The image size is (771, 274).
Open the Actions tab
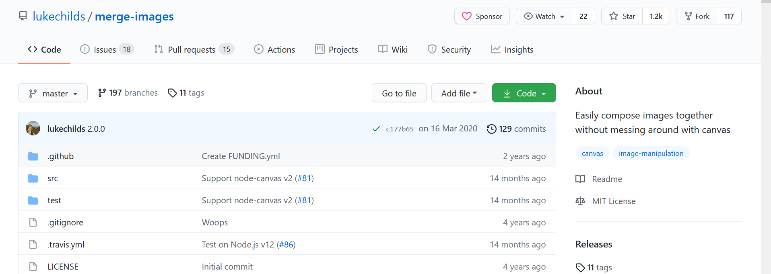point(274,49)
